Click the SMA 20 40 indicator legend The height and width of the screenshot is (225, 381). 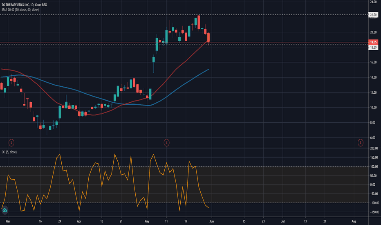(20, 10)
